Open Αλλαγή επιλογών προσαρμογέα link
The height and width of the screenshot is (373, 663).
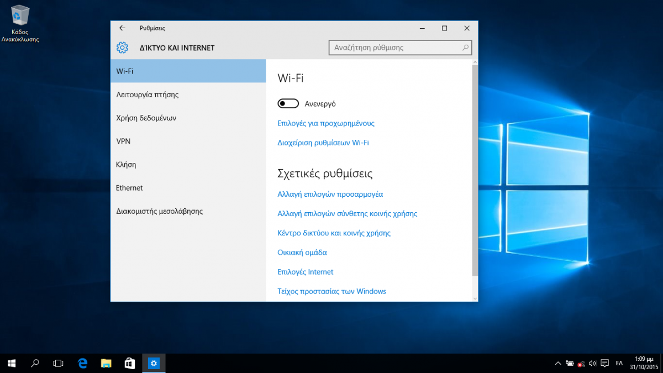pyautogui.click(x=330, y=195)
